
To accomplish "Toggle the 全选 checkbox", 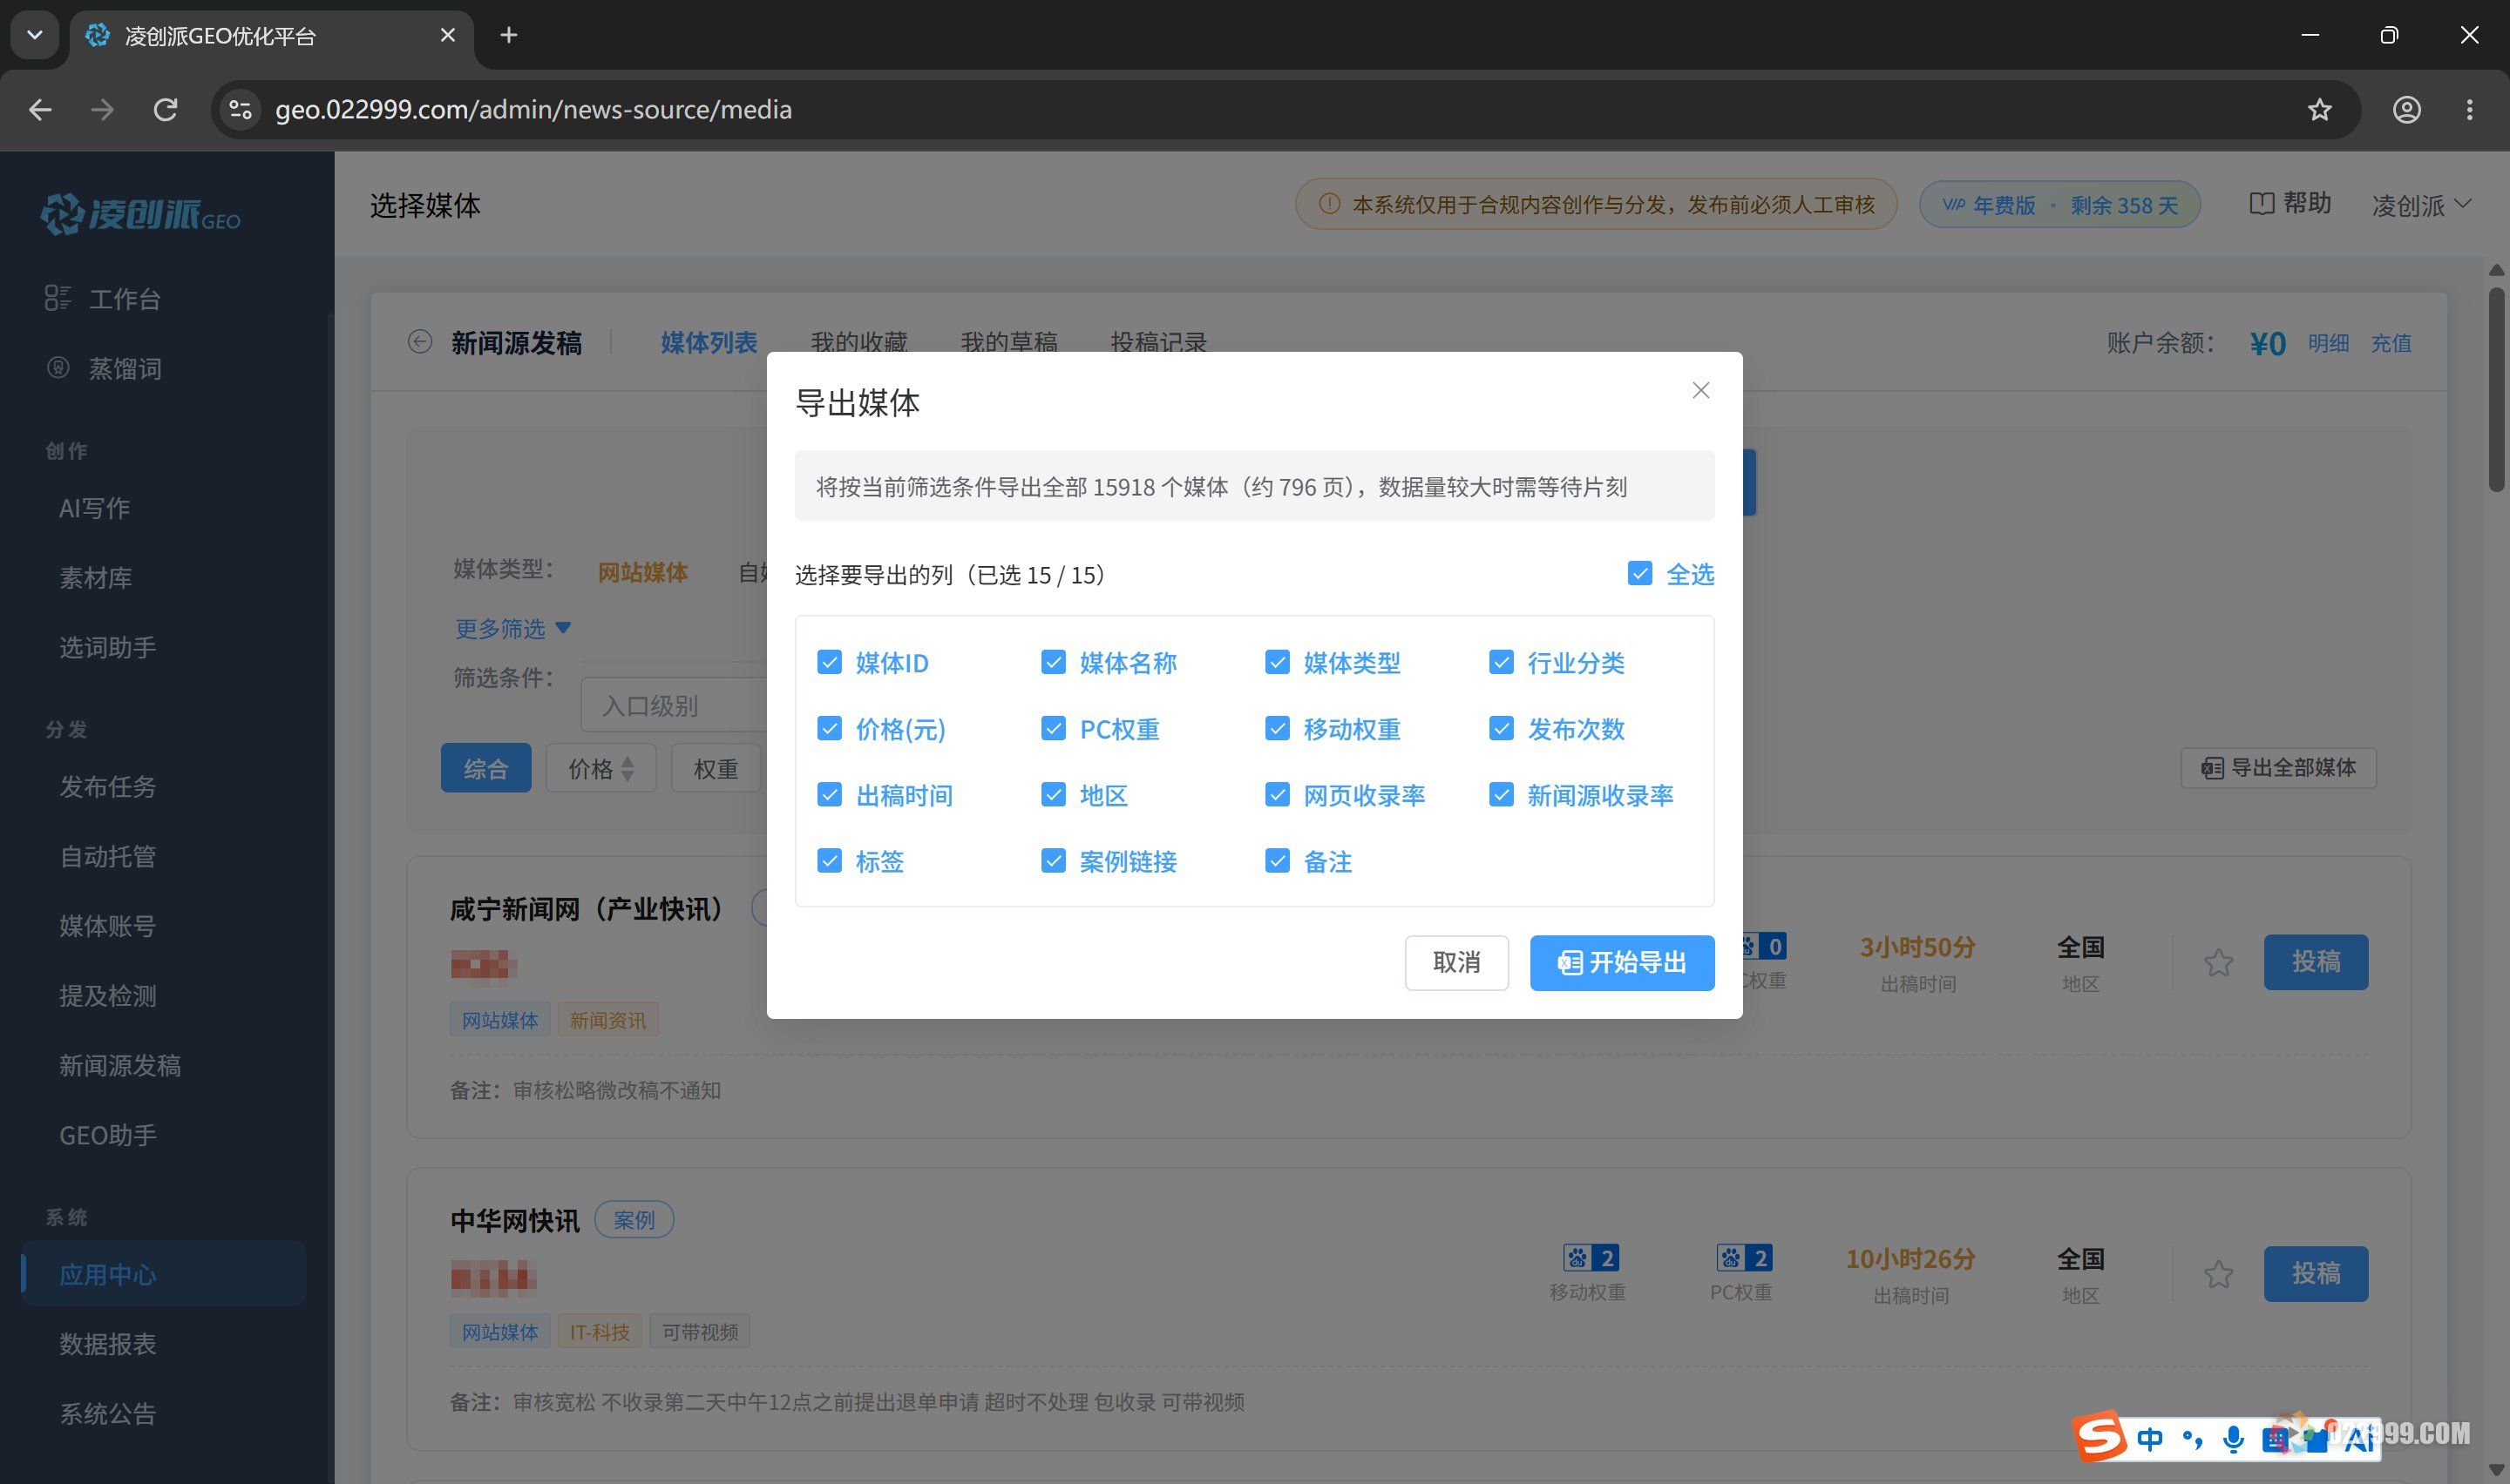I will (x=1638, y=574).
